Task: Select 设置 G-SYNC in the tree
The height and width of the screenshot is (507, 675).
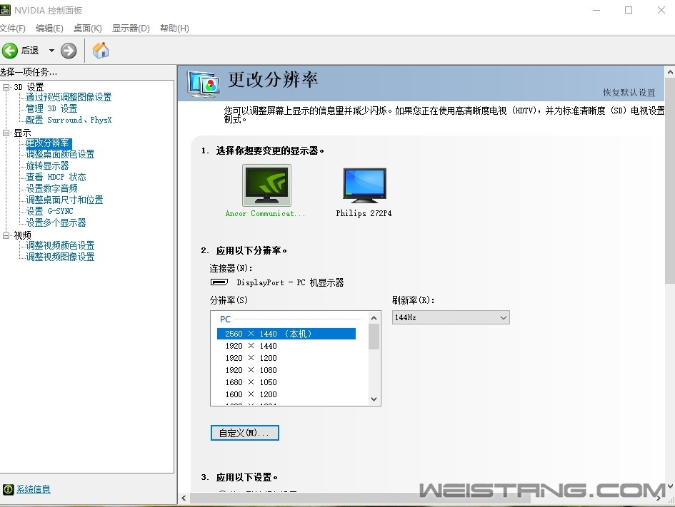Action: [49, 211]
